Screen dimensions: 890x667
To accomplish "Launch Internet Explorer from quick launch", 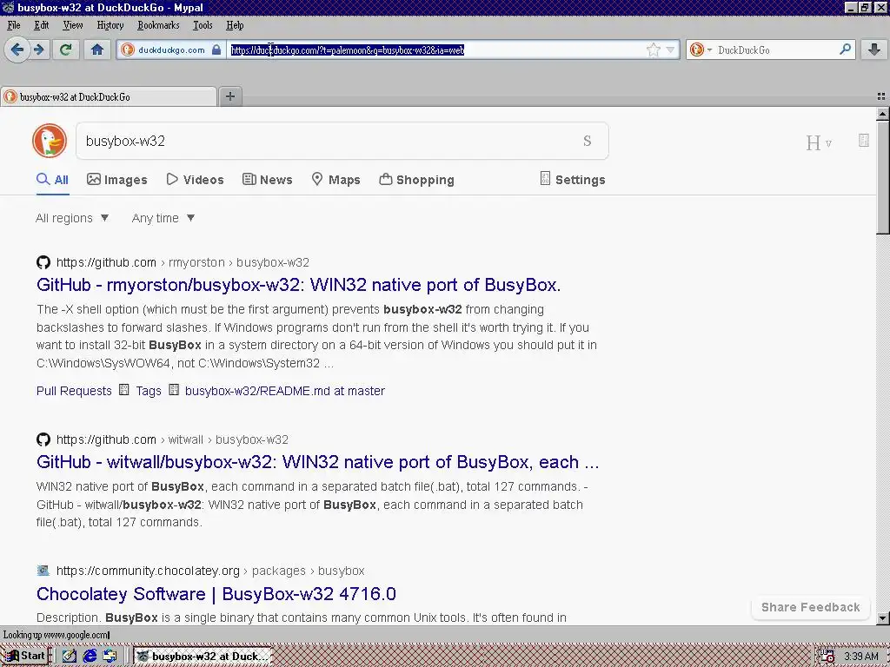I will 90,657.
